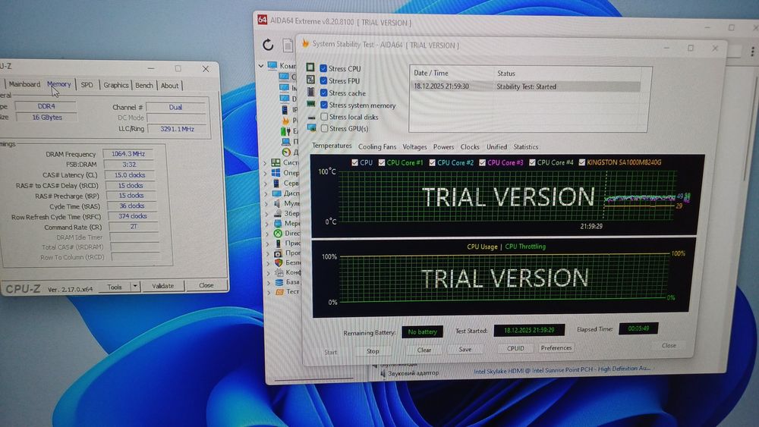Expand the operating system tree node
Viewport: 759px width, 427px height.
pos(265,173)
